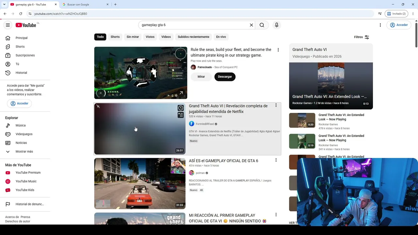The height and width of the screenshot is (235, 418).
Task: Clear the search query with the X
Action: click(251, 25)
